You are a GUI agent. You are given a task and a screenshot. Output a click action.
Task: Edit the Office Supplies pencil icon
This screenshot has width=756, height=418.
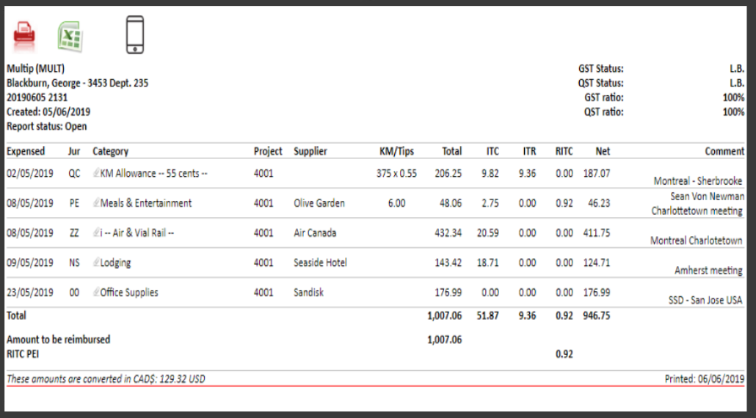click(x=96, y=293)
